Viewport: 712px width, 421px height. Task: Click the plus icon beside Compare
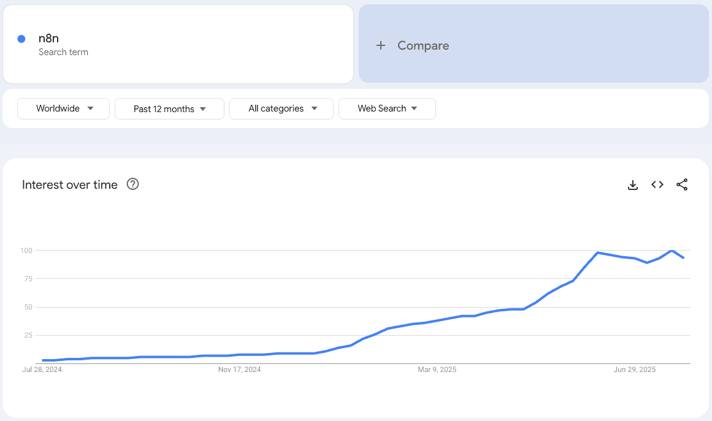(x=381, y=45)
